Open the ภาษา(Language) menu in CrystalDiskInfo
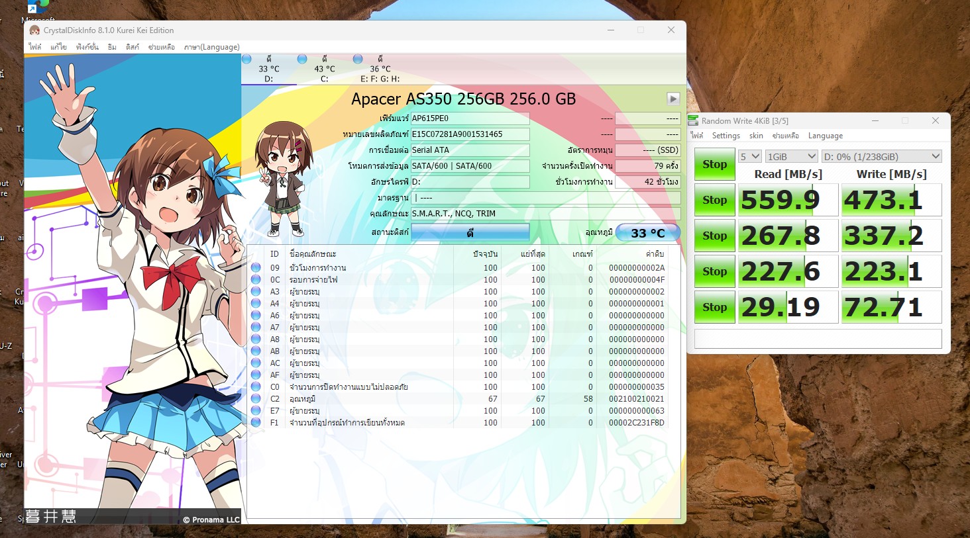Image resolution: width=970 pixels, height=538 pixels. (211, 47)
